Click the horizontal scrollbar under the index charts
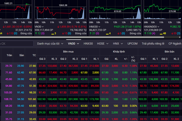The image size is (182, 121). (x=82, y=37)
